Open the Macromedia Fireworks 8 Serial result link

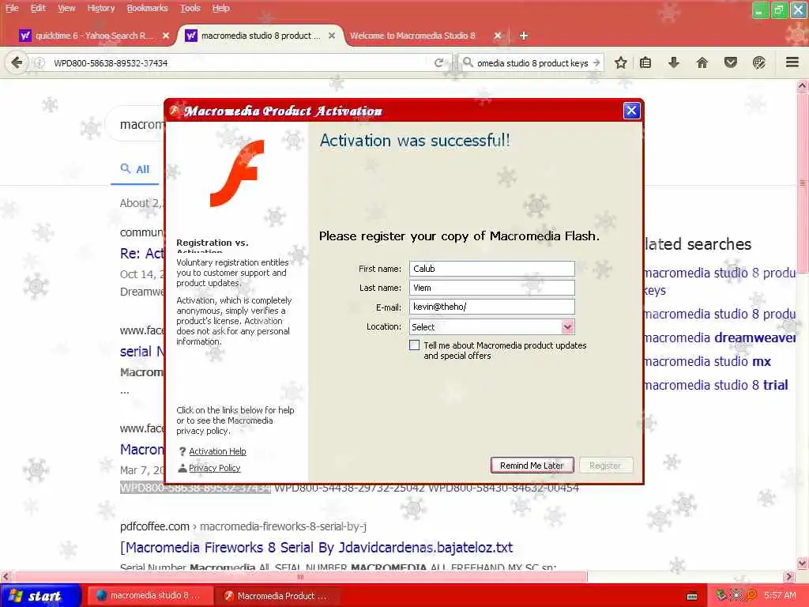tap(317, 548)
